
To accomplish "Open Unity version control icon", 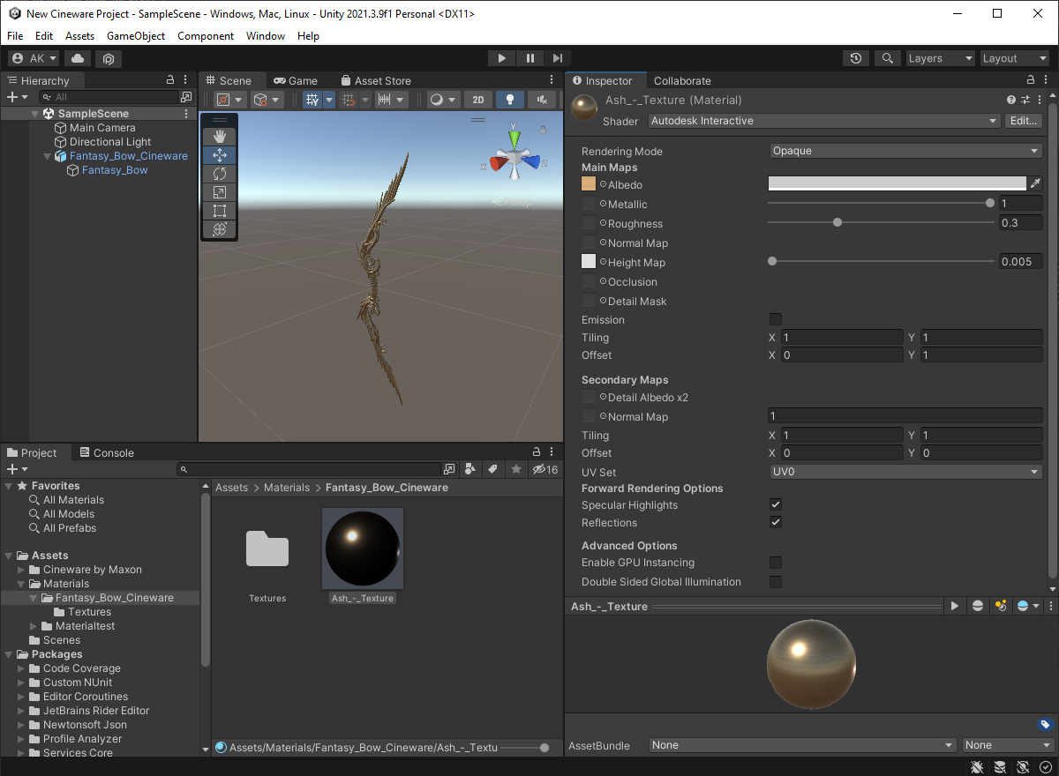I will 109,58.
